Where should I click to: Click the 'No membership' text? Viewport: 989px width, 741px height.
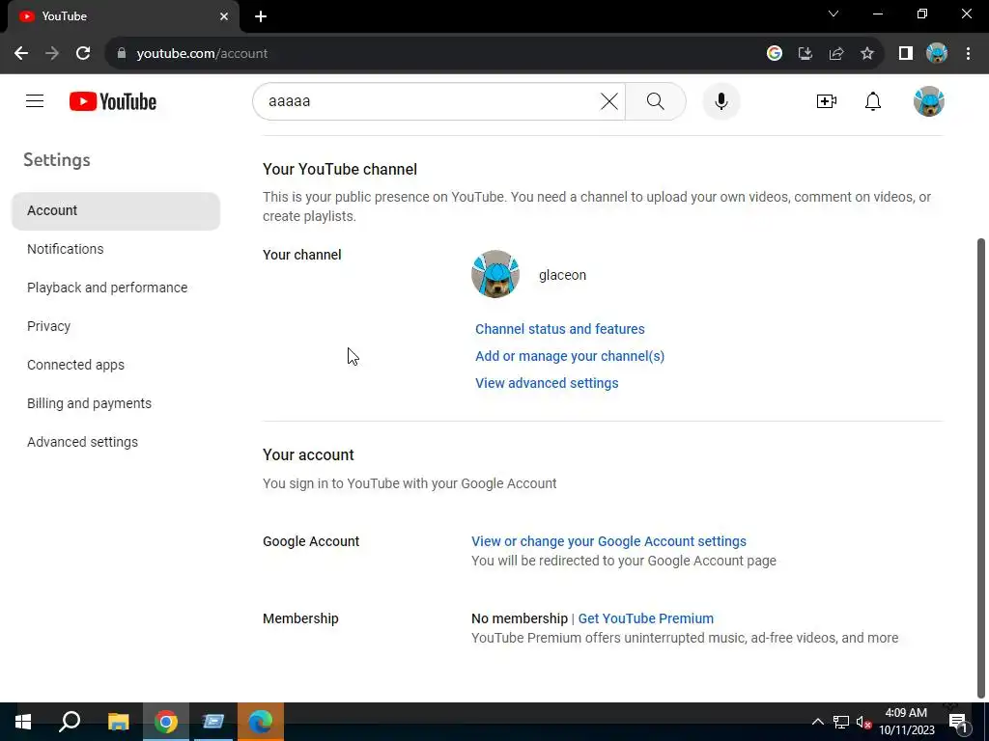(520, 618)
